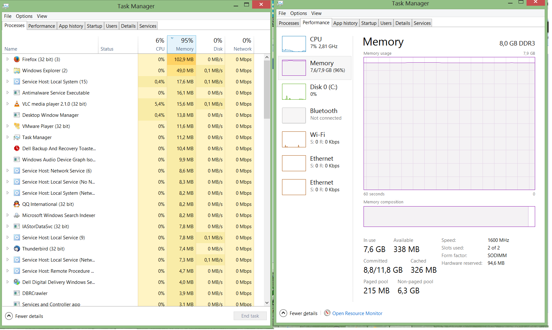Click left Task Manager title bar icon
Screen dimensions: 552x330
point(6,6)
